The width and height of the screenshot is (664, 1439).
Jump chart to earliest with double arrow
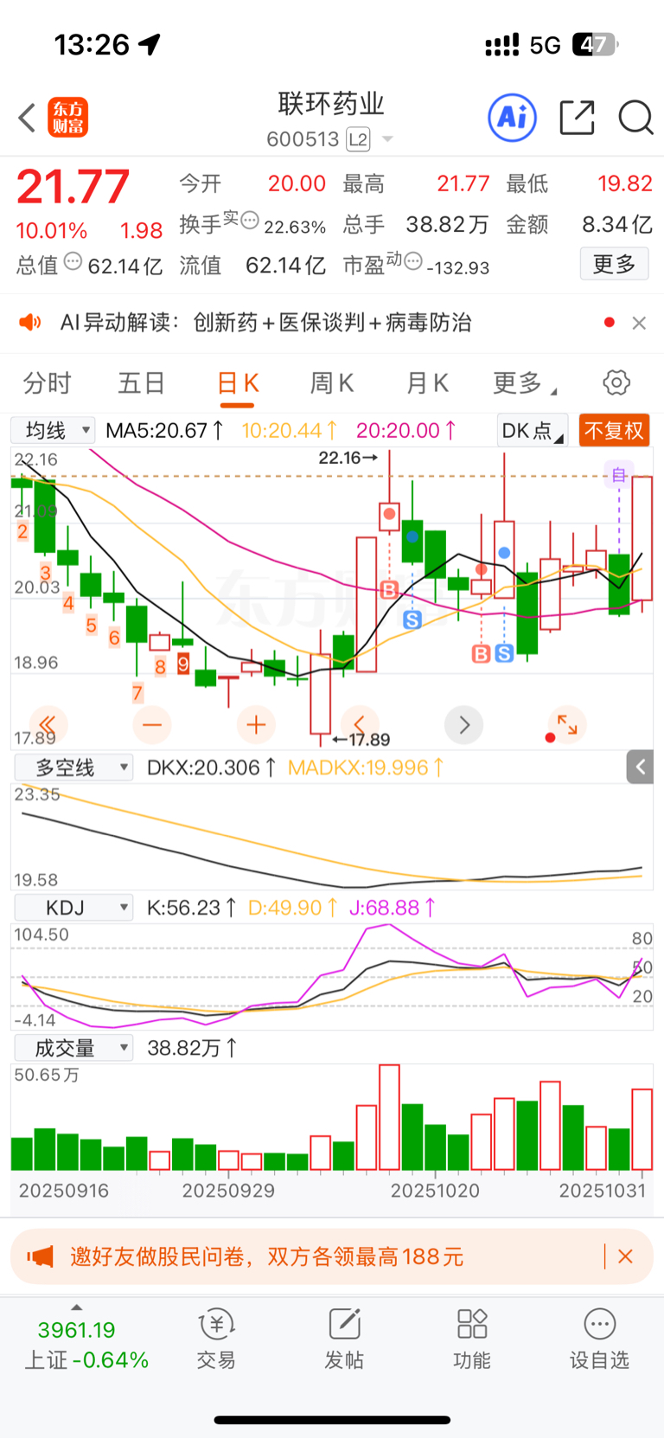pyautogui.click(x=48, y=724)
